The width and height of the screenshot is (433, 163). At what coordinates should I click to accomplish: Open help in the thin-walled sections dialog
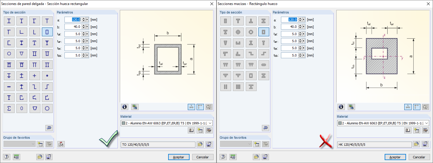6,157
